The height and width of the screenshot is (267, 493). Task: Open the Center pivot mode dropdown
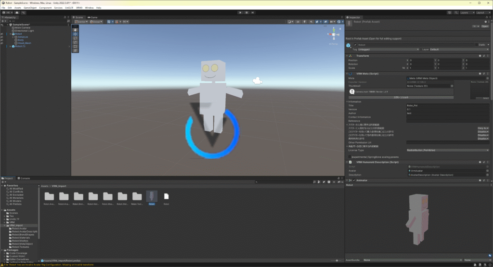coord(81,22)
